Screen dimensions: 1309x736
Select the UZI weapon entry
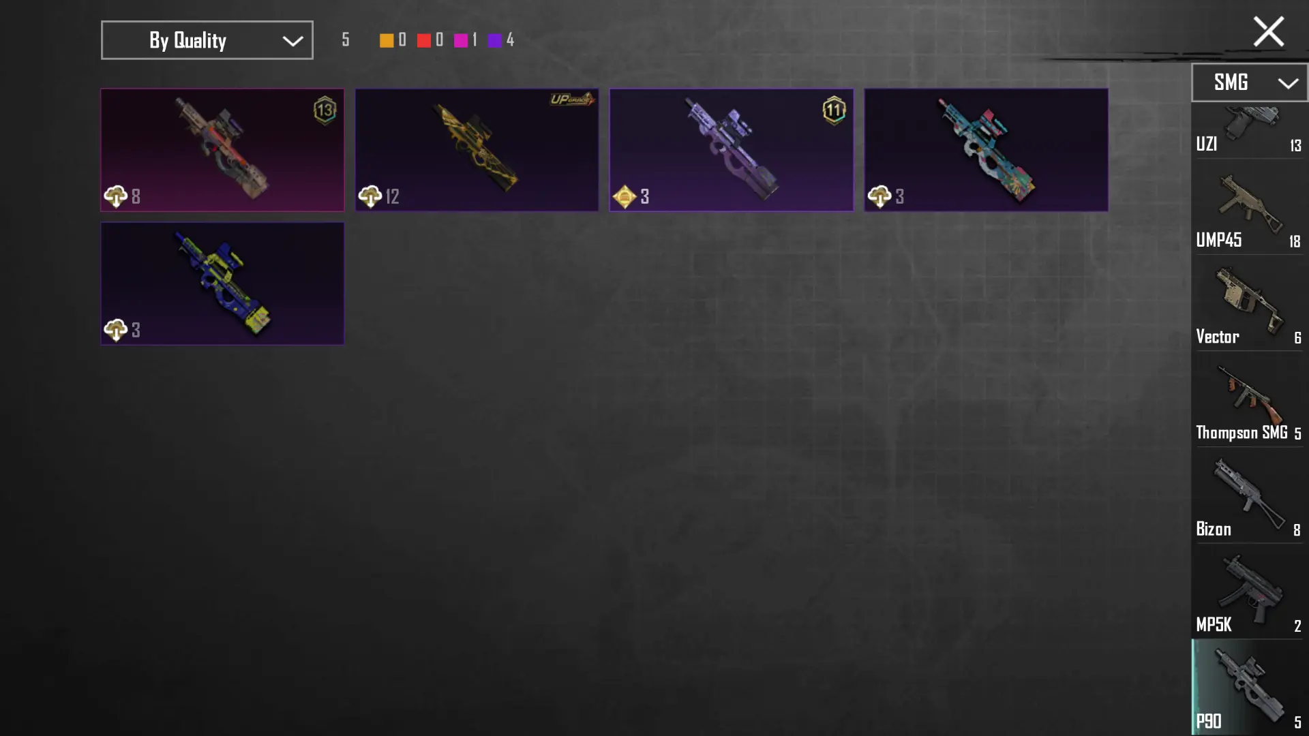point(1249,131)
